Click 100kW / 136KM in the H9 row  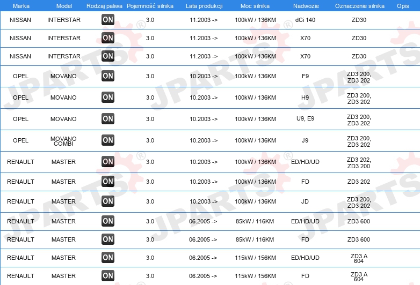point(255,97)
